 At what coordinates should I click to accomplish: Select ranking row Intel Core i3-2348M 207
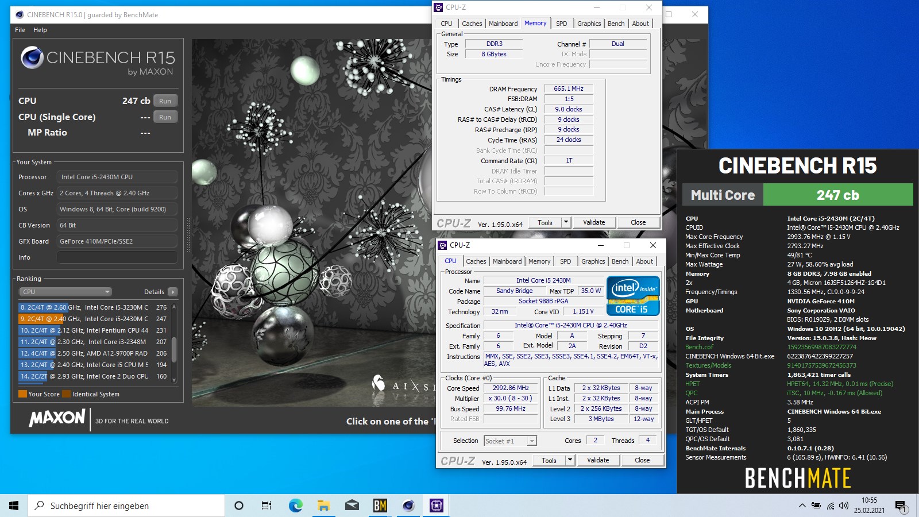pos(94,342)
